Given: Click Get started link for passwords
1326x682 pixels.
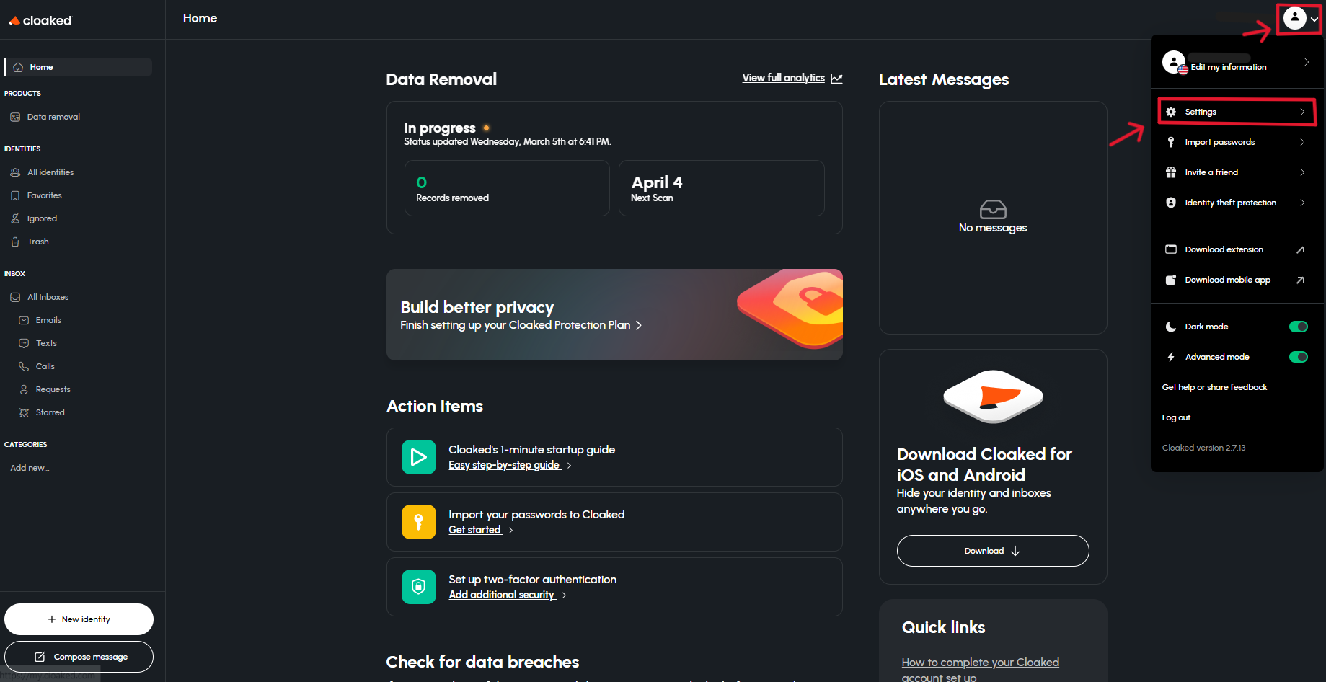Looking at the screenshot, I should 474,530.
